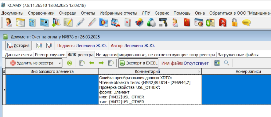Open the Окна menu
The height and width of the screenshot is (117, 271).
tap(200, 13)
